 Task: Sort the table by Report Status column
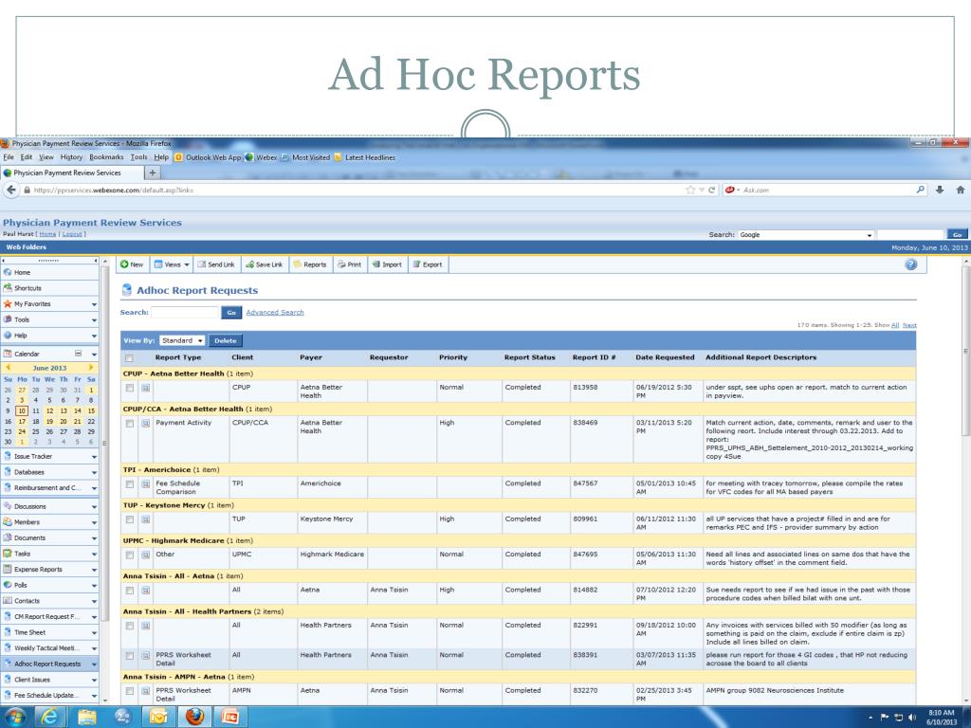[529, 357]
